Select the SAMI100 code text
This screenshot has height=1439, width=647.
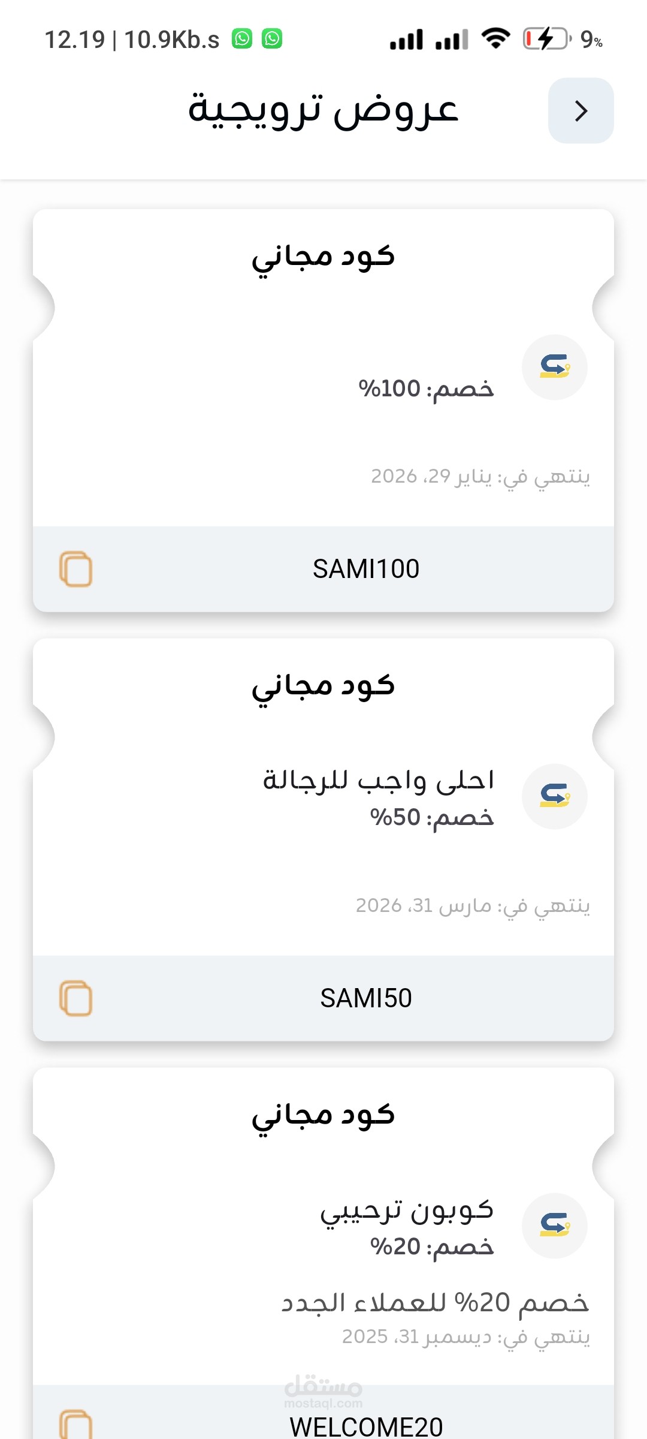(365, 569)
